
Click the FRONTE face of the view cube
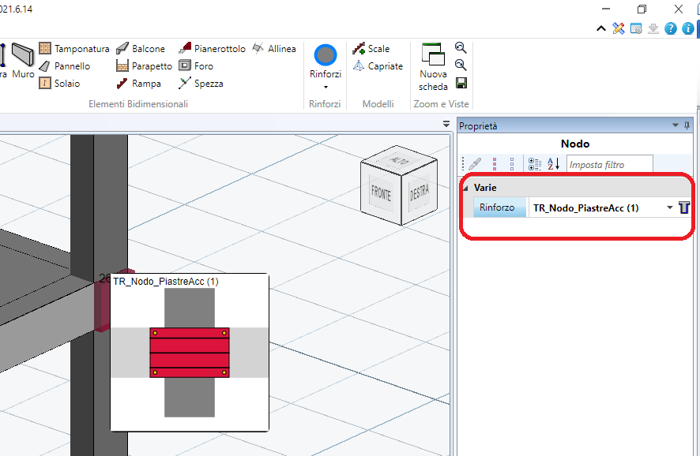point(382,194)
